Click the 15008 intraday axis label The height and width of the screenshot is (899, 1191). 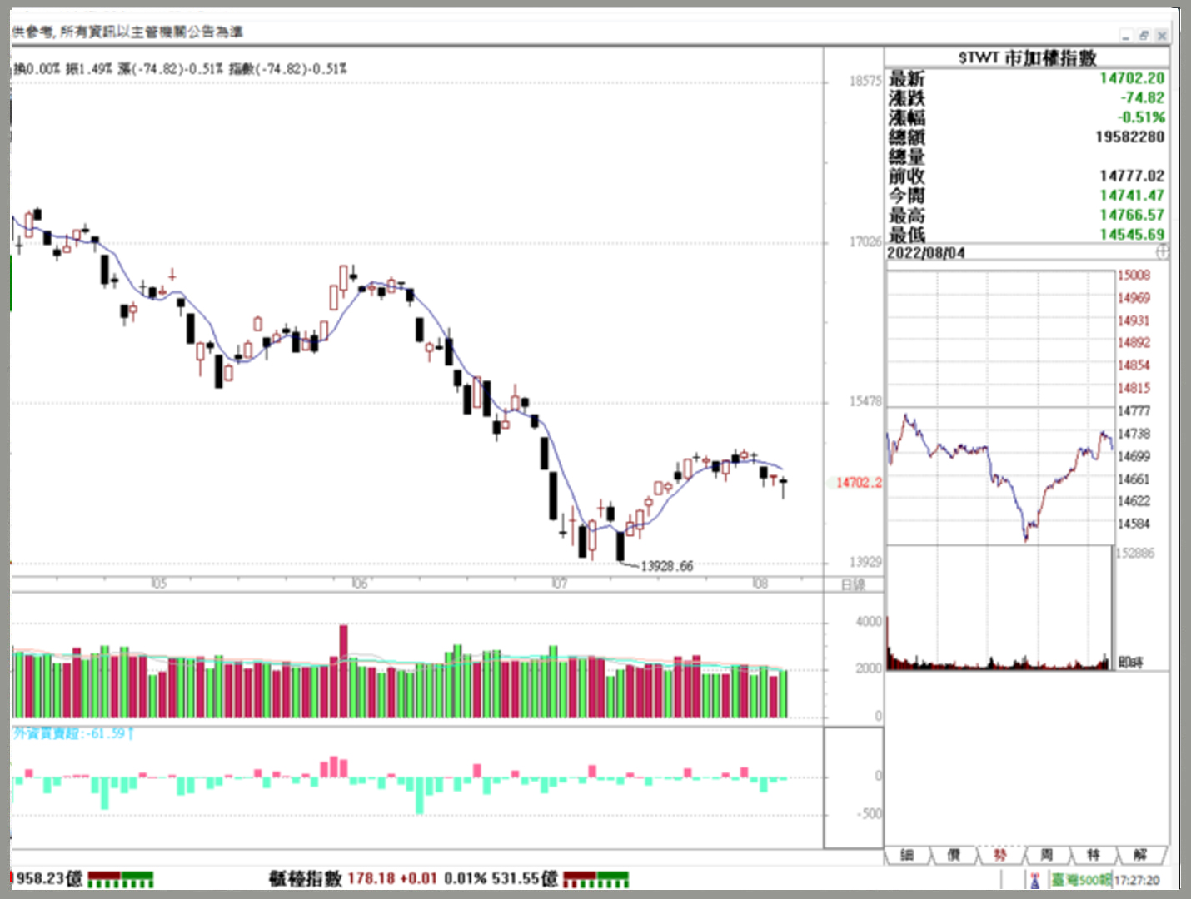pyautogui.click(x=1134, y=275)
